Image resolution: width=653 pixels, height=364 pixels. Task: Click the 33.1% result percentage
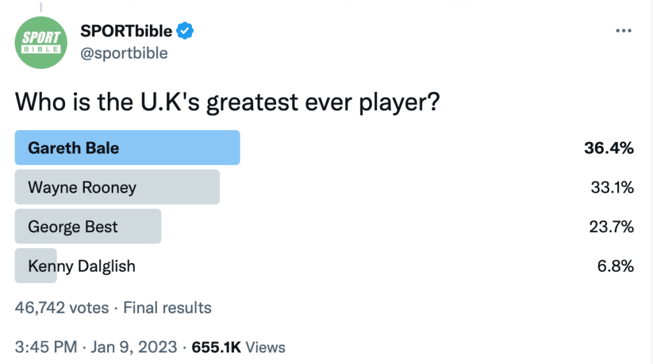click(612, 187)
